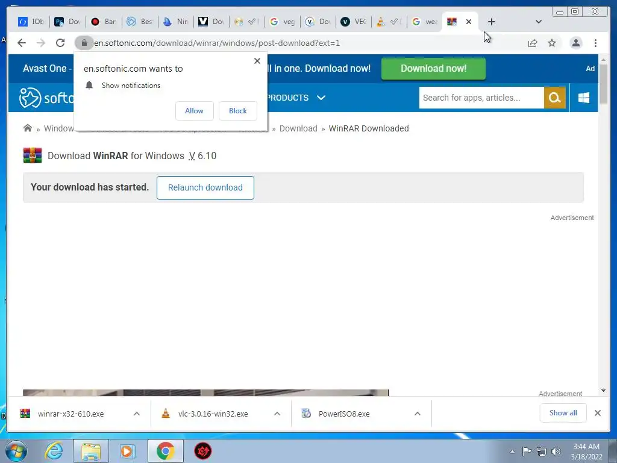Click the Action Center flag icon
The image size is (617, 463).
[527, 451]
